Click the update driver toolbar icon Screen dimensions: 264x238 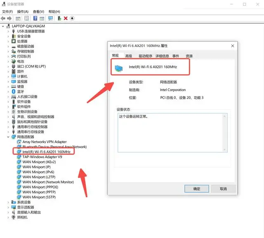(x=59, y=19)
